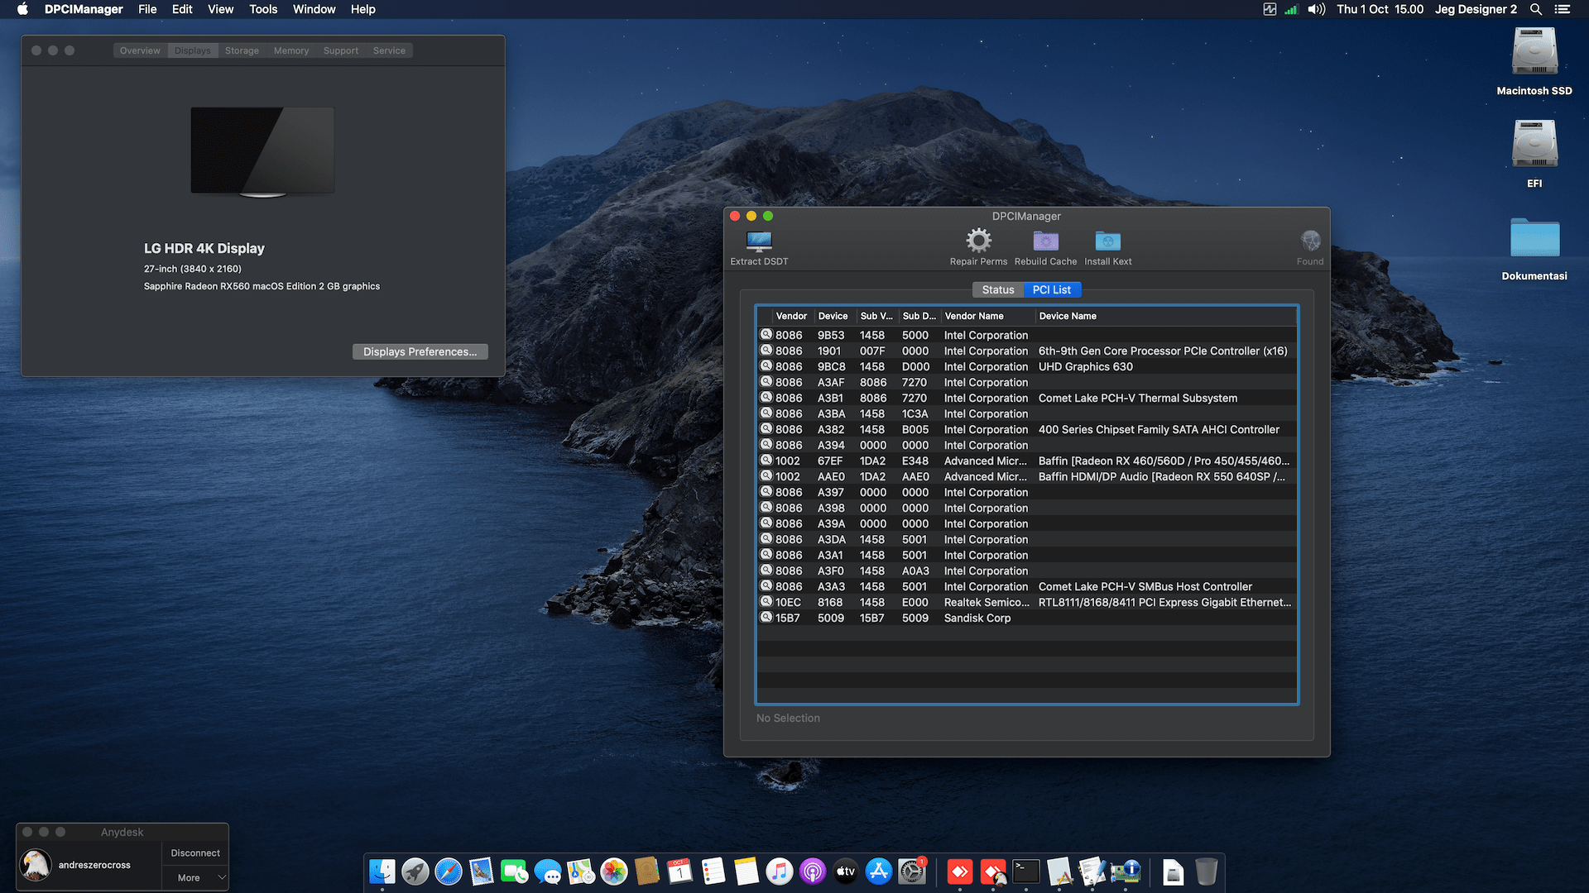Click Disconnect in the AnyDesk window
The width and height of the screenshot is (1589, 893).
[194, 852]
